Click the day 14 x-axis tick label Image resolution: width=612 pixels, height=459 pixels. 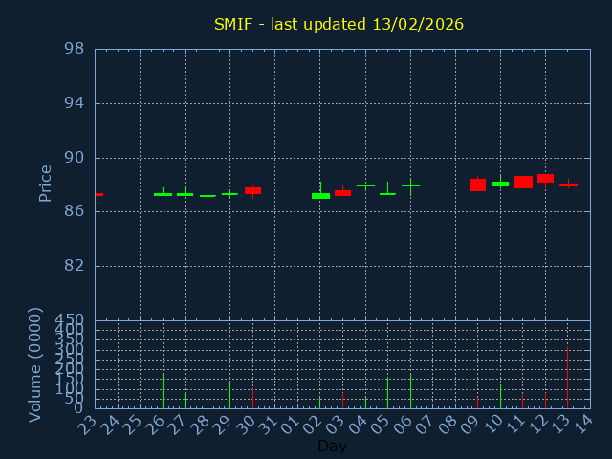coord(582,424)
